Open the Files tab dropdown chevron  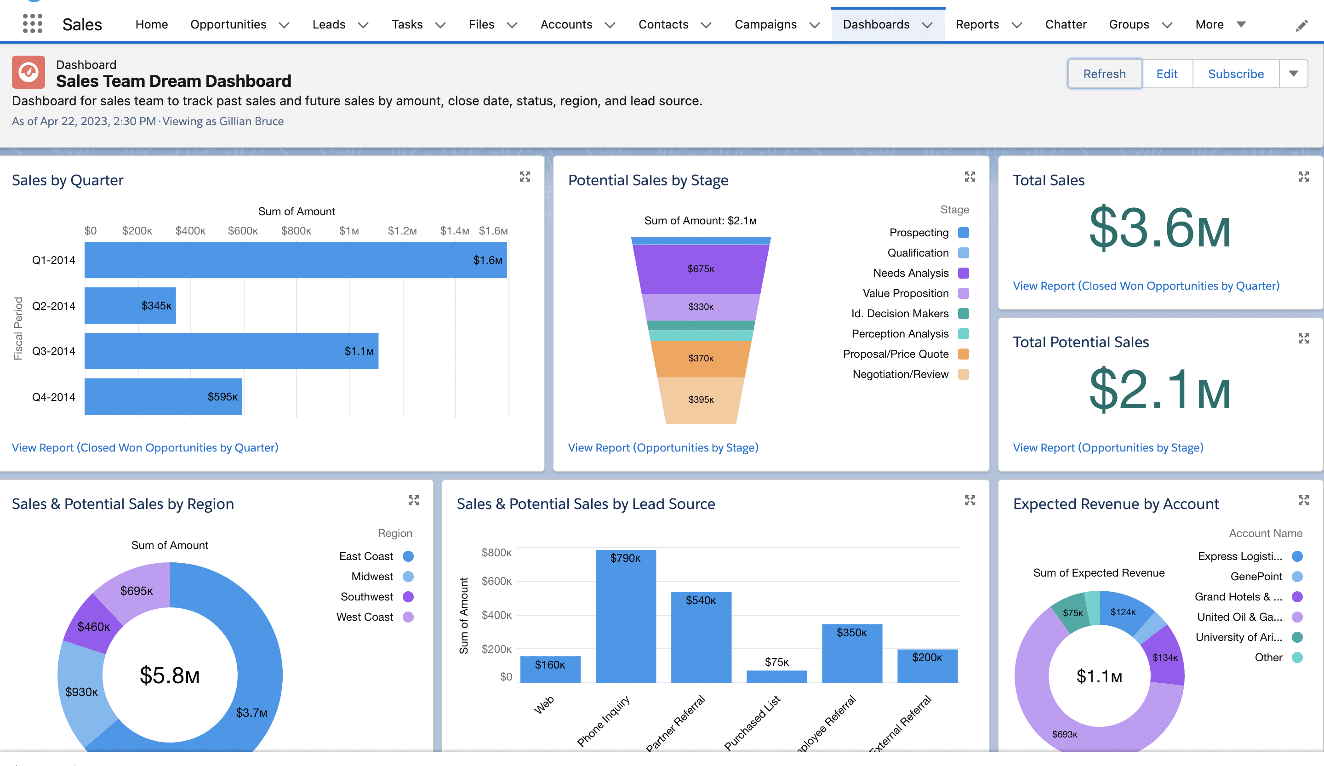click(512, 25)
